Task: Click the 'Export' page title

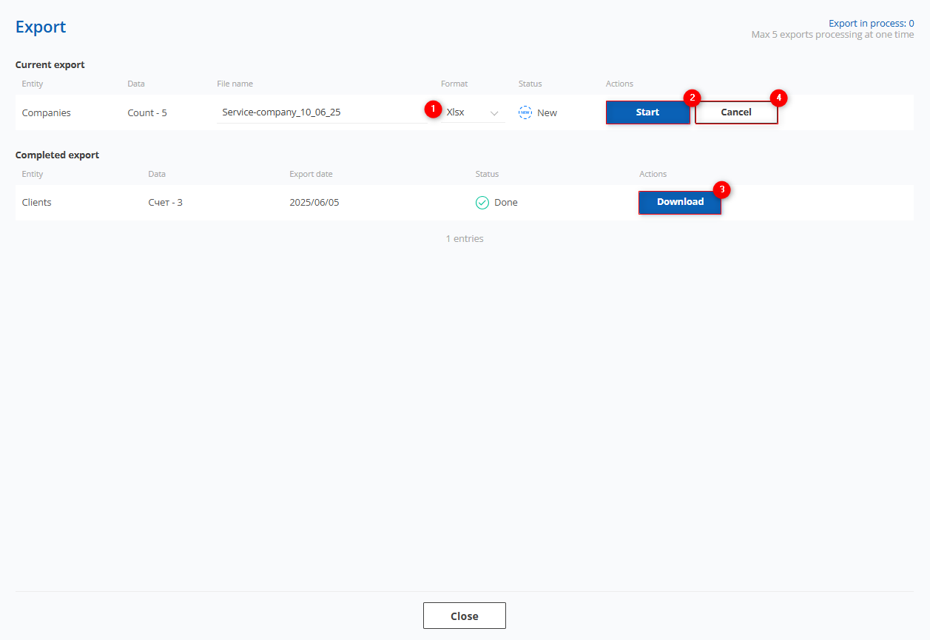Action: pos(41,27)
